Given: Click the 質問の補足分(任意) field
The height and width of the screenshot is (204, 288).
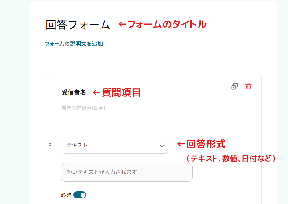Looking at the screenshot, I should (x=83, y=108).
